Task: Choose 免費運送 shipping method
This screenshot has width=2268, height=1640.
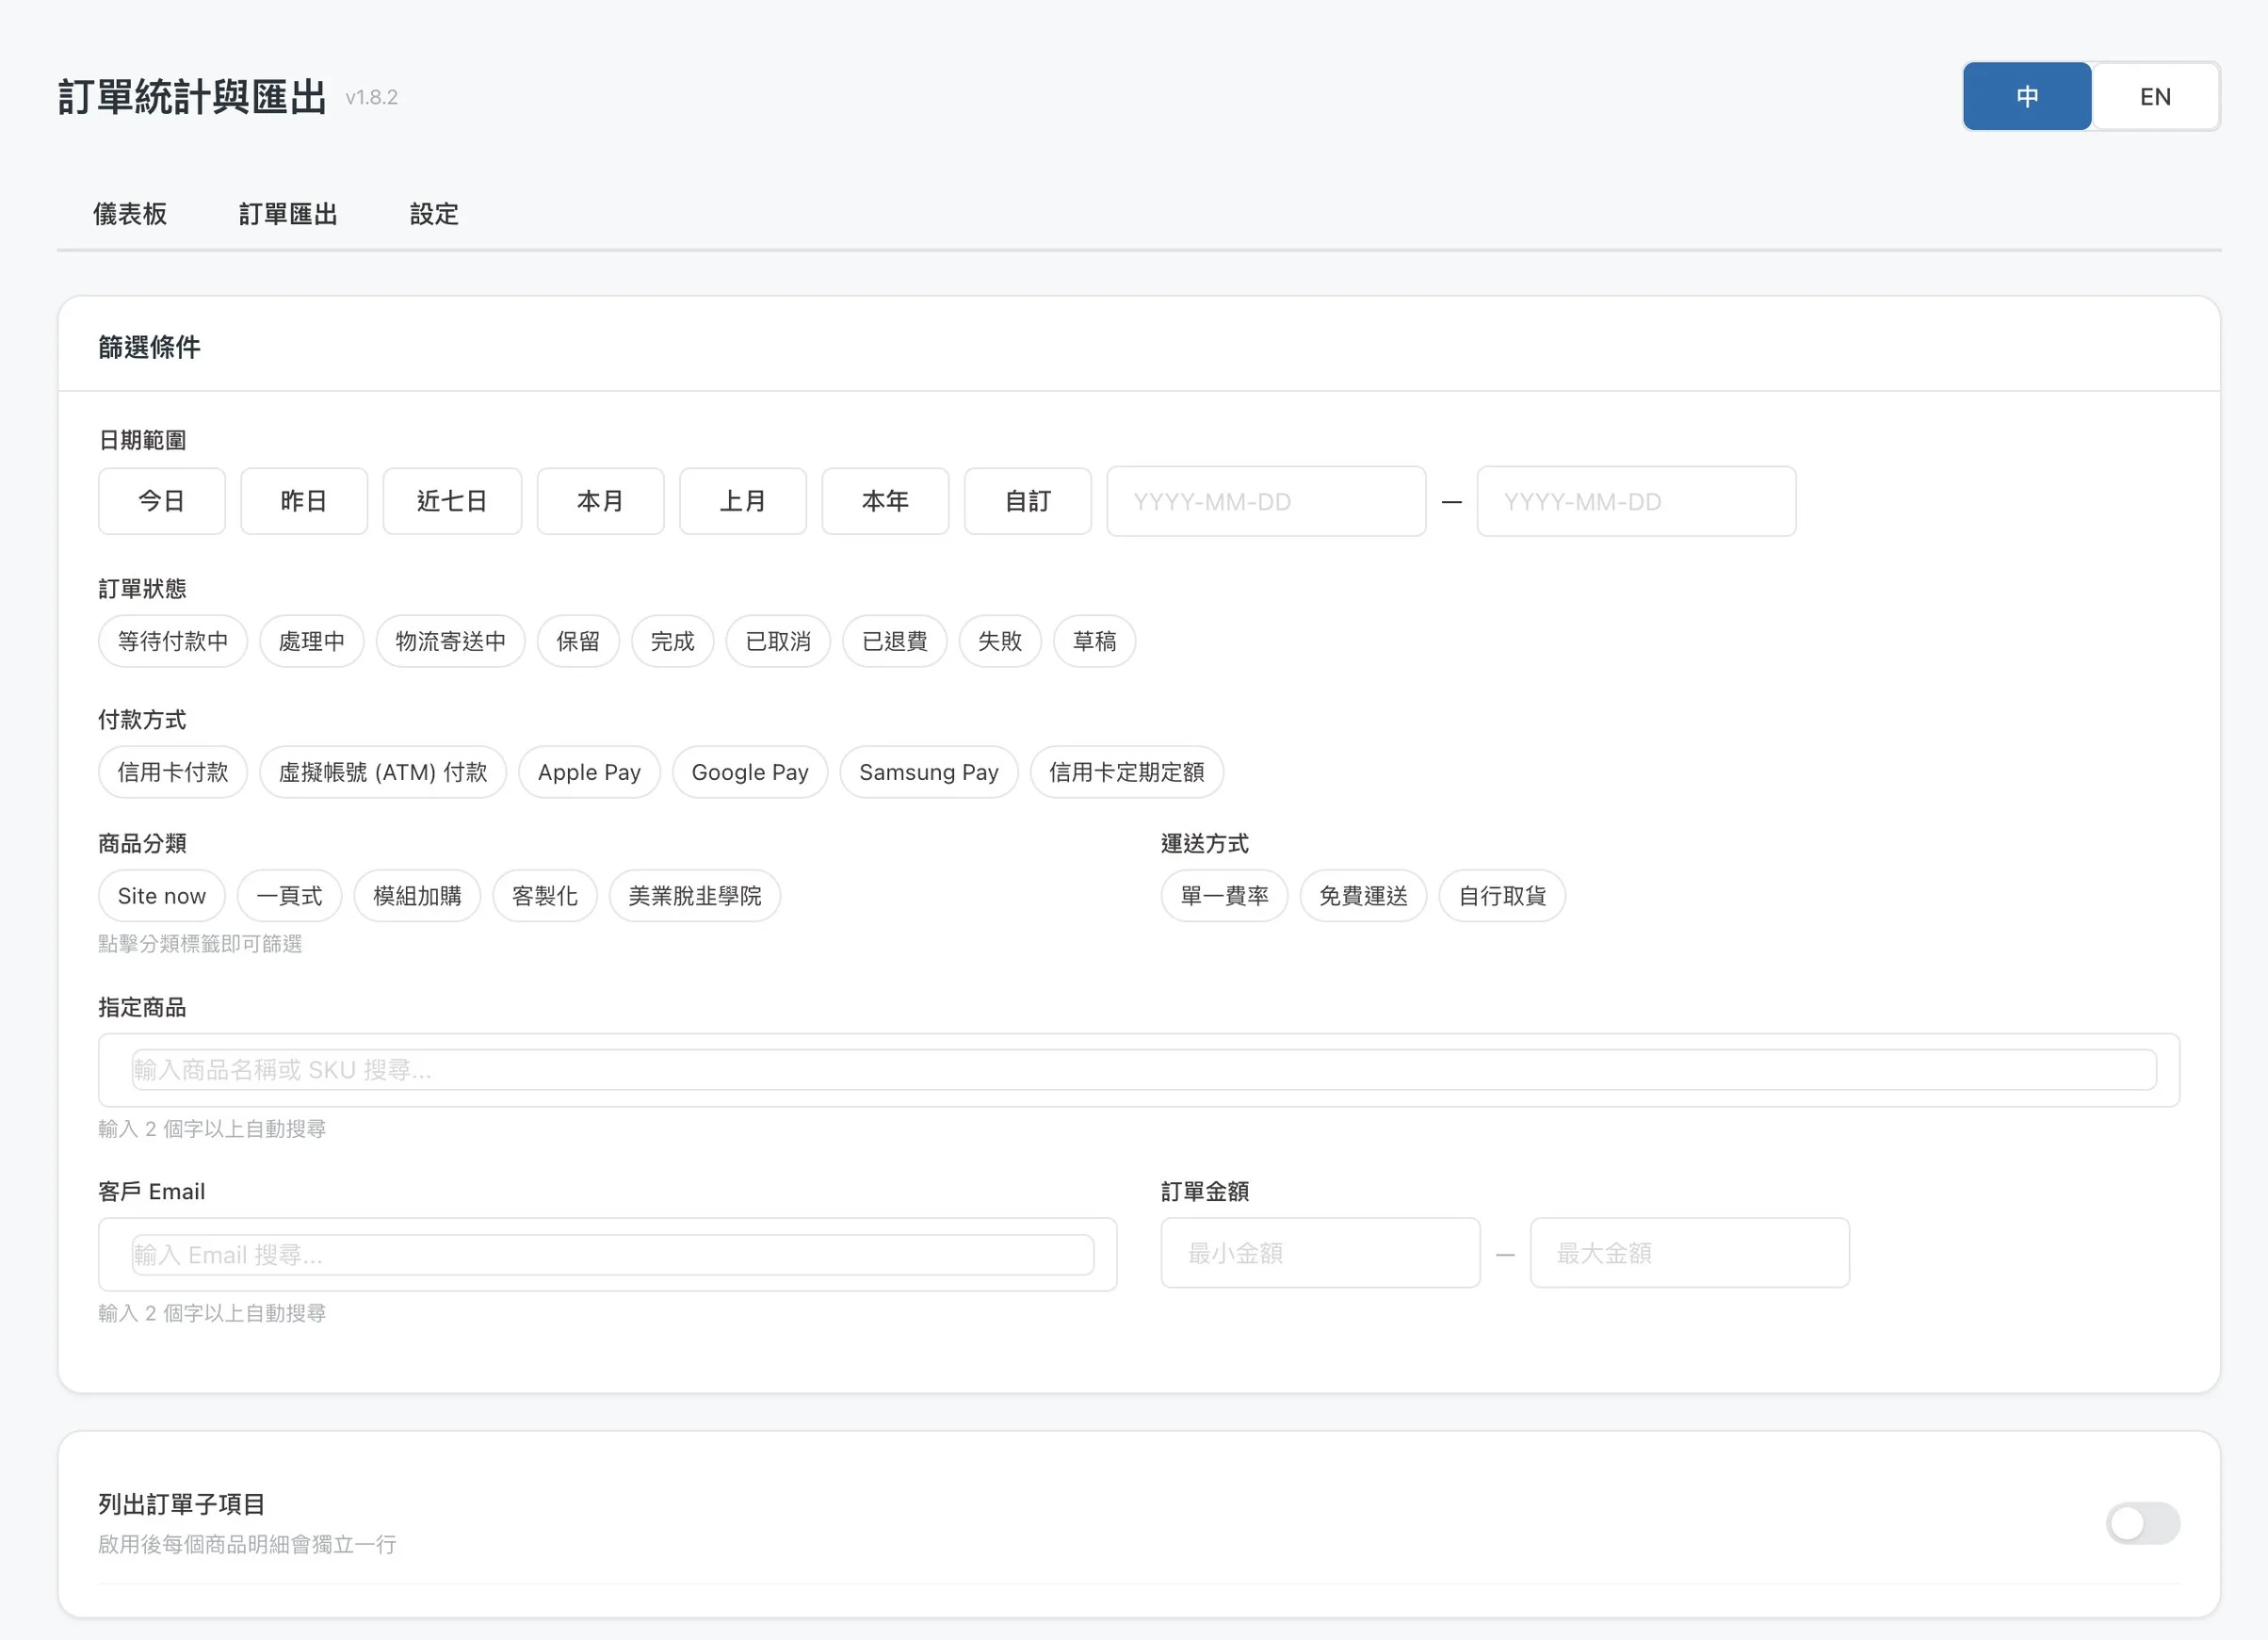Action: coord(1362,896)
